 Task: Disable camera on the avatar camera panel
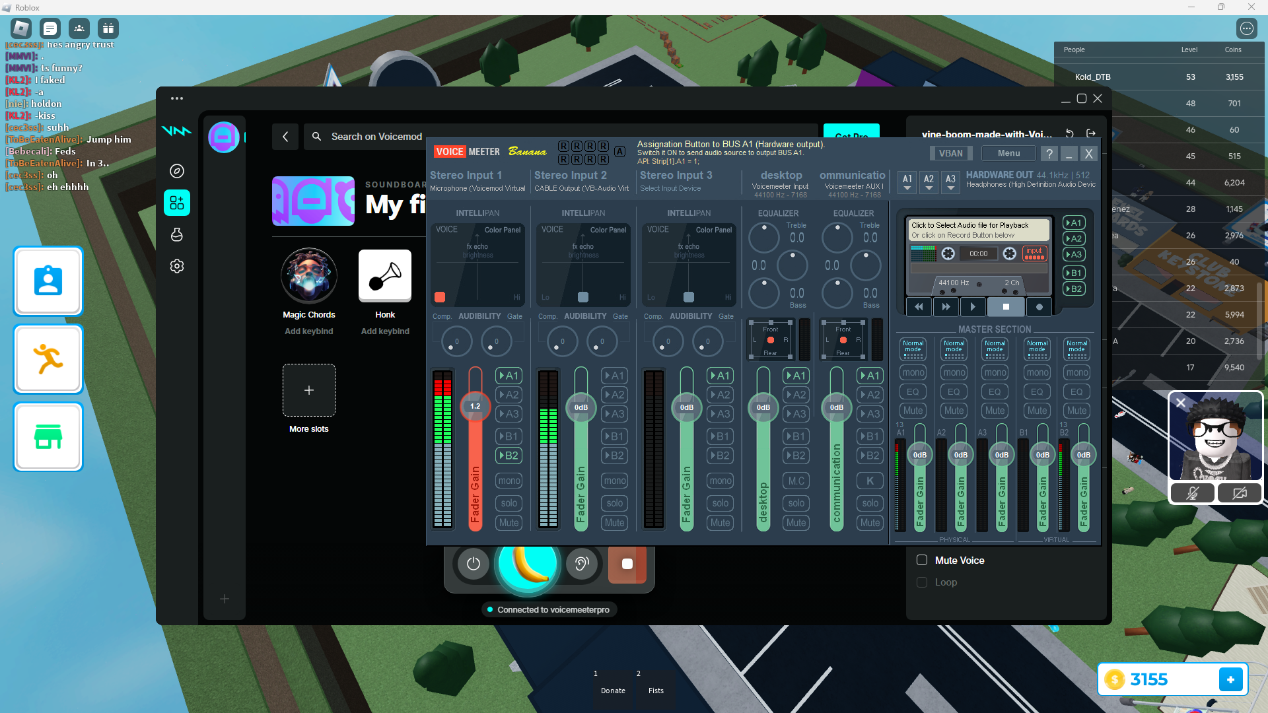tap(1240, 493)
